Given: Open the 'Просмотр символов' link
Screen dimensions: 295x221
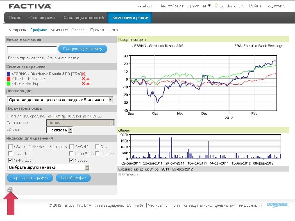Looking at the screenshot, I should click(26, 58).
